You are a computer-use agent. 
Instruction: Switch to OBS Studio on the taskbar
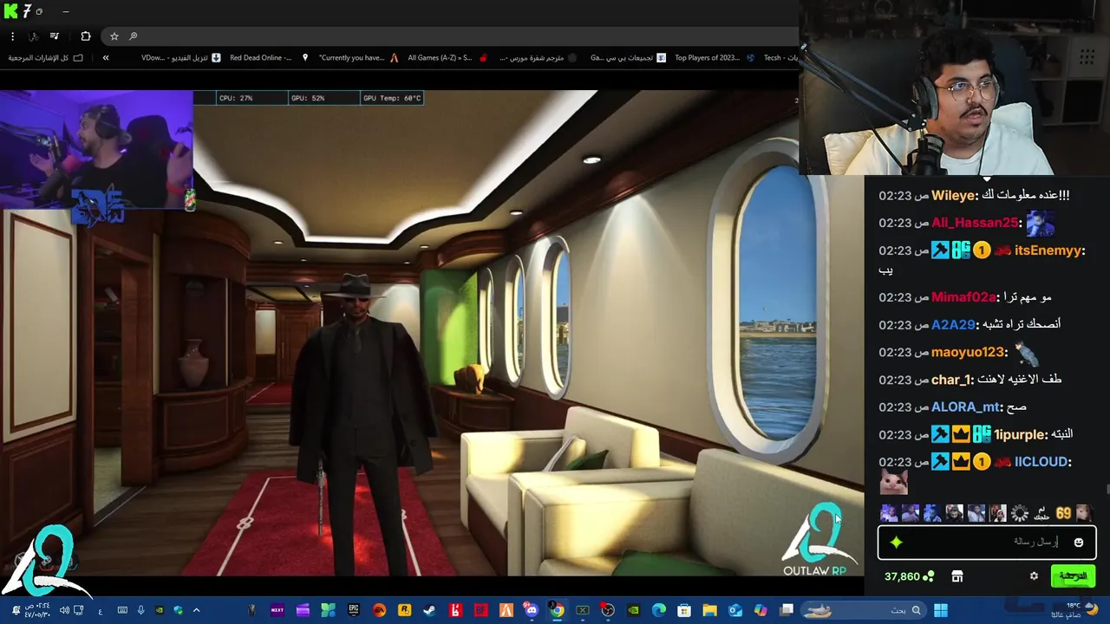pos(608,610)
